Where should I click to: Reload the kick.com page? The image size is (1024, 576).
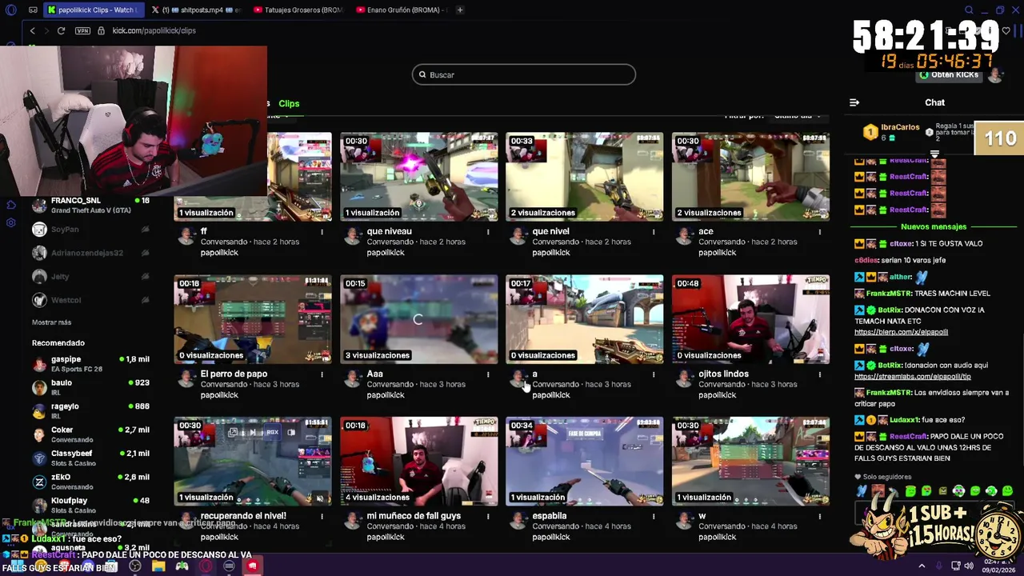[61, 30]
